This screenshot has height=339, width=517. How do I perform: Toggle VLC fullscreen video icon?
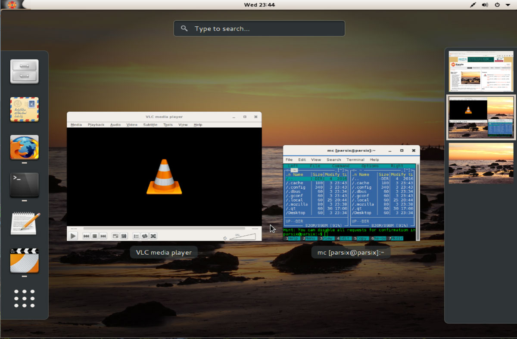(x=115, y=236)
